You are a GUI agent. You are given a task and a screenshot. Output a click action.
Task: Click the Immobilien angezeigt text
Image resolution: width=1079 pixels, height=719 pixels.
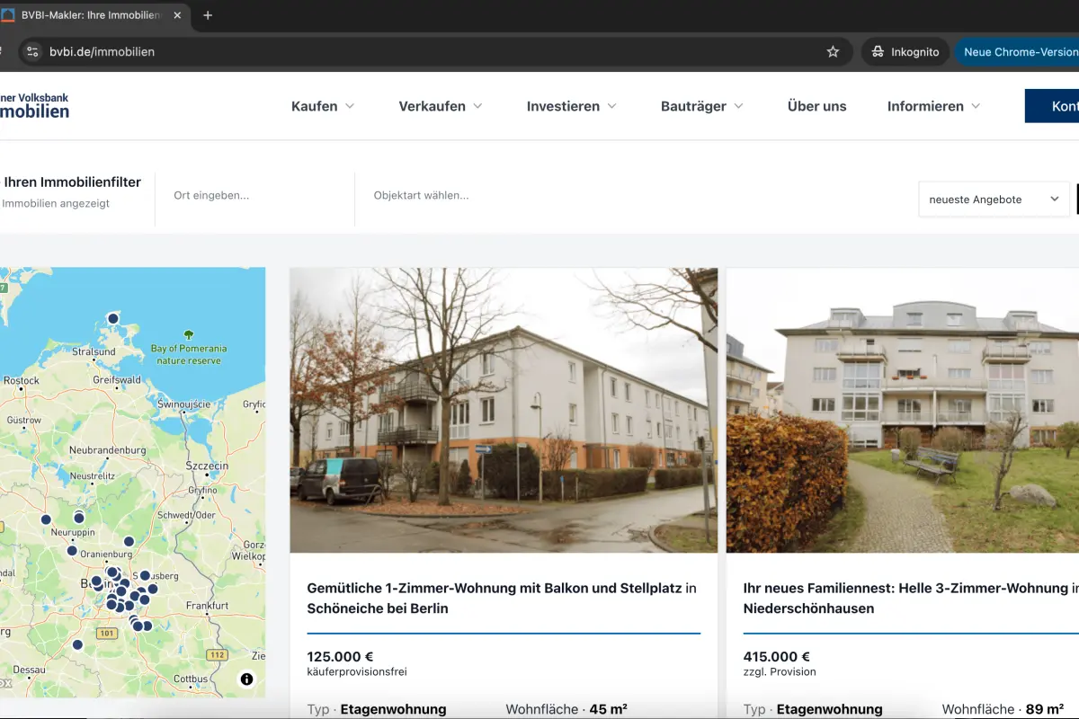pos(56,203)
